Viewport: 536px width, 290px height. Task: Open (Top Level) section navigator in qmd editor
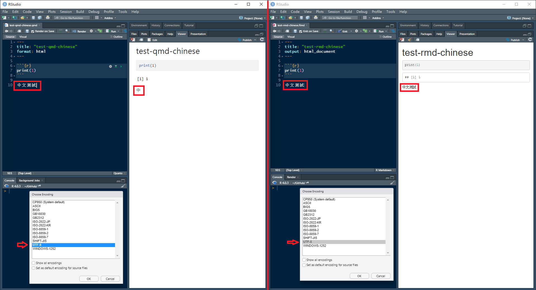pos(26,173)
